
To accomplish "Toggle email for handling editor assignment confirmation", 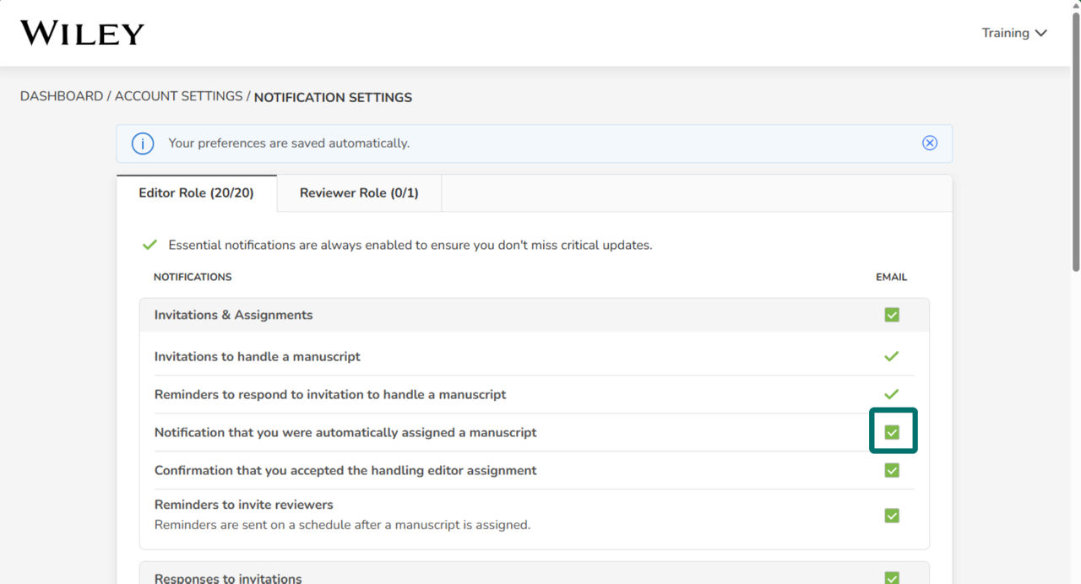I will click(892, 470).
